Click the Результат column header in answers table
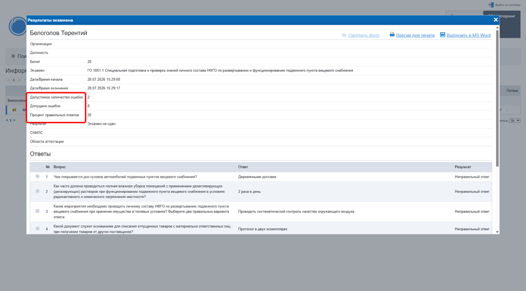 [463, 167]
